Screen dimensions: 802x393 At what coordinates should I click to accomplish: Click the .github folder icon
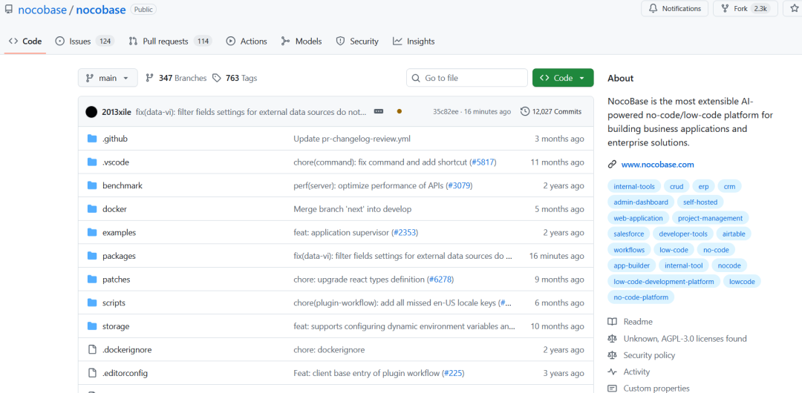pos(92,139)
